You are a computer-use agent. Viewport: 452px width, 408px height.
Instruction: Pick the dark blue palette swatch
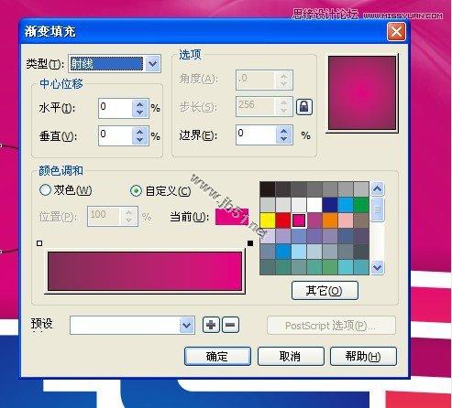(x=330, y=205)
